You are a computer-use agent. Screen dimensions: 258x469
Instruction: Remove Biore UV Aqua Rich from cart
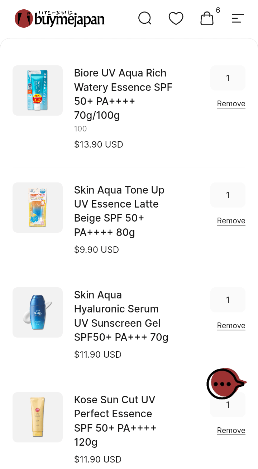(x=231, y=104)
